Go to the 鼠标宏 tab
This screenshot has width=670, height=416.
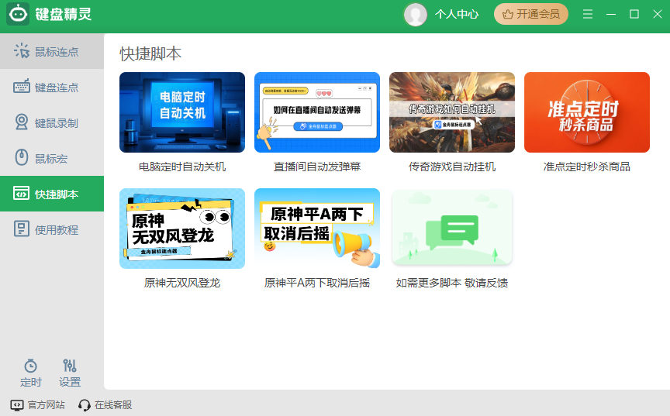point(52,159)
